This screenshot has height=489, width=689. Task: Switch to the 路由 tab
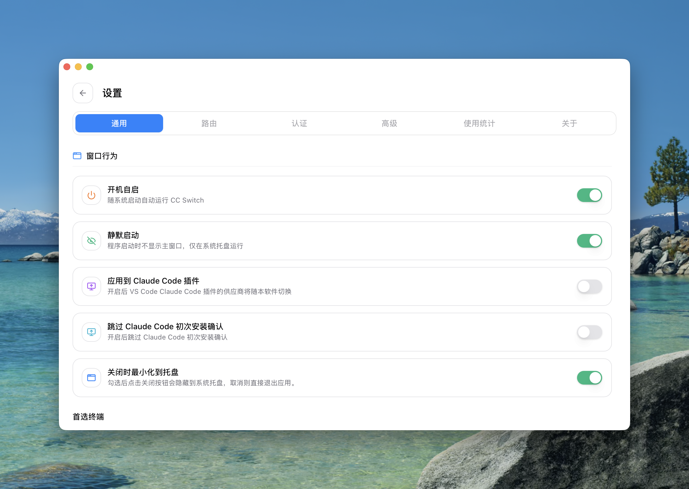pyautogui.click(x=209, y=123)
